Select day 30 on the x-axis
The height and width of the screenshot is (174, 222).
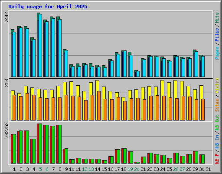tap(202, 169)
